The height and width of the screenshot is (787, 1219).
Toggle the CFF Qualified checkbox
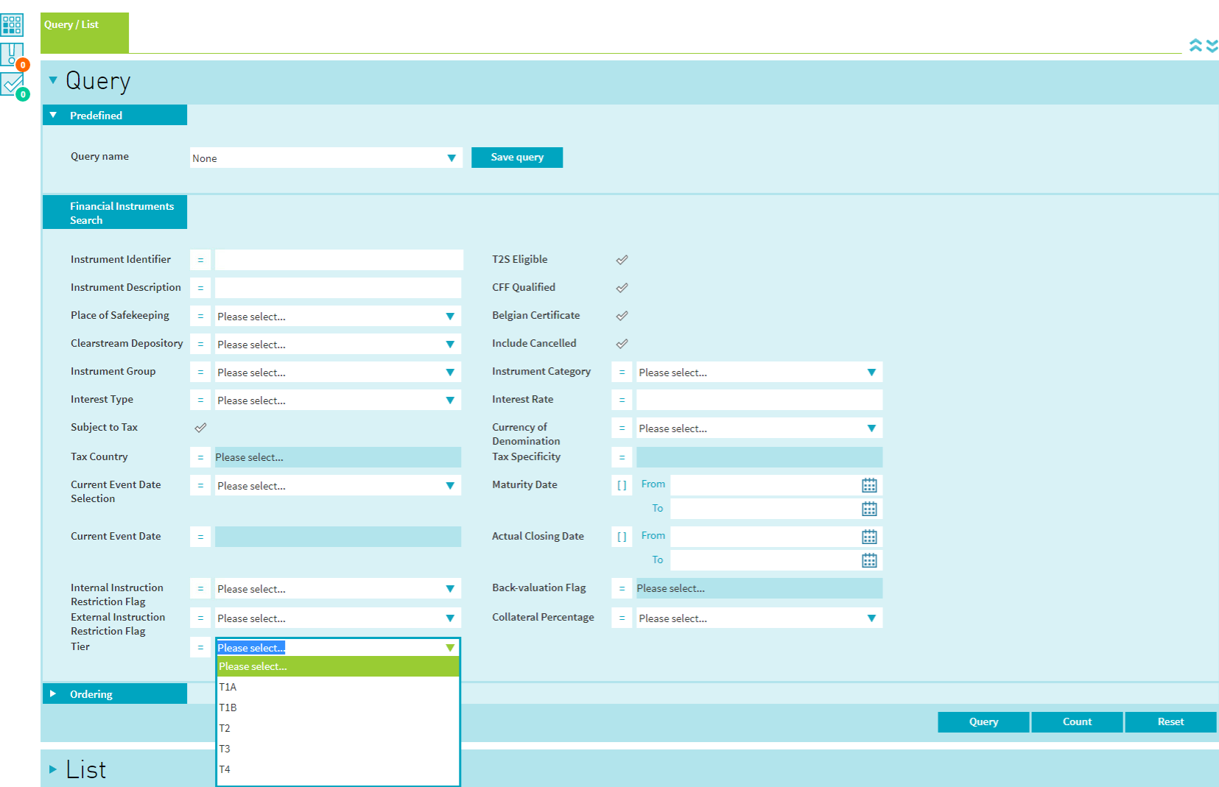click(x=622, y=288)
